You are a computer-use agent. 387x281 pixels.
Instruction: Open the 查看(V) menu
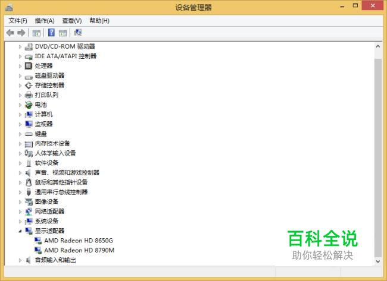(72, 21)
